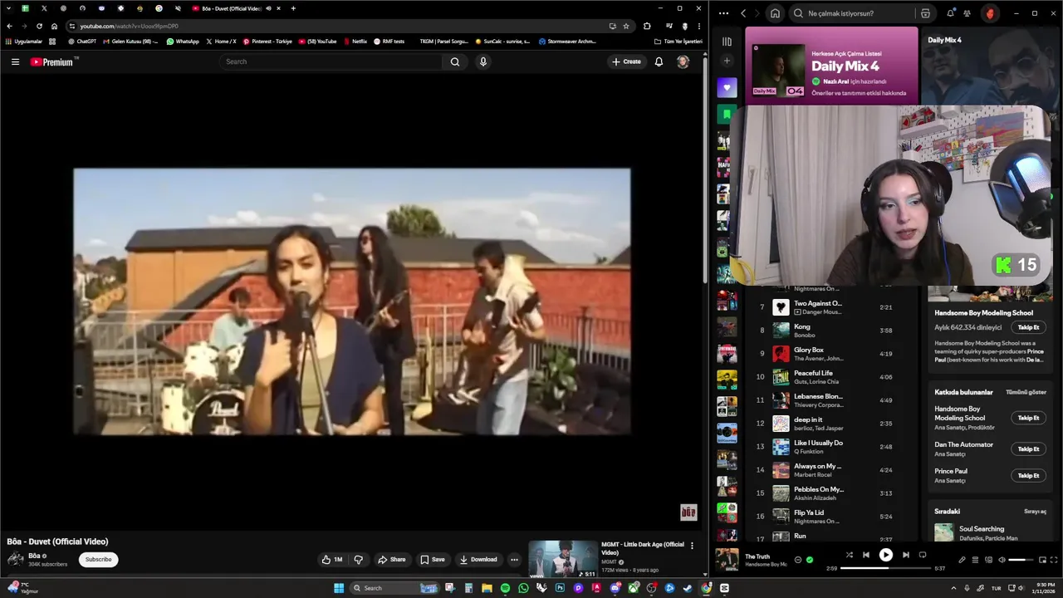1063x598 pixels.
Task: Start YouTube voice search with microphone
Action: (x=483, y=61)
